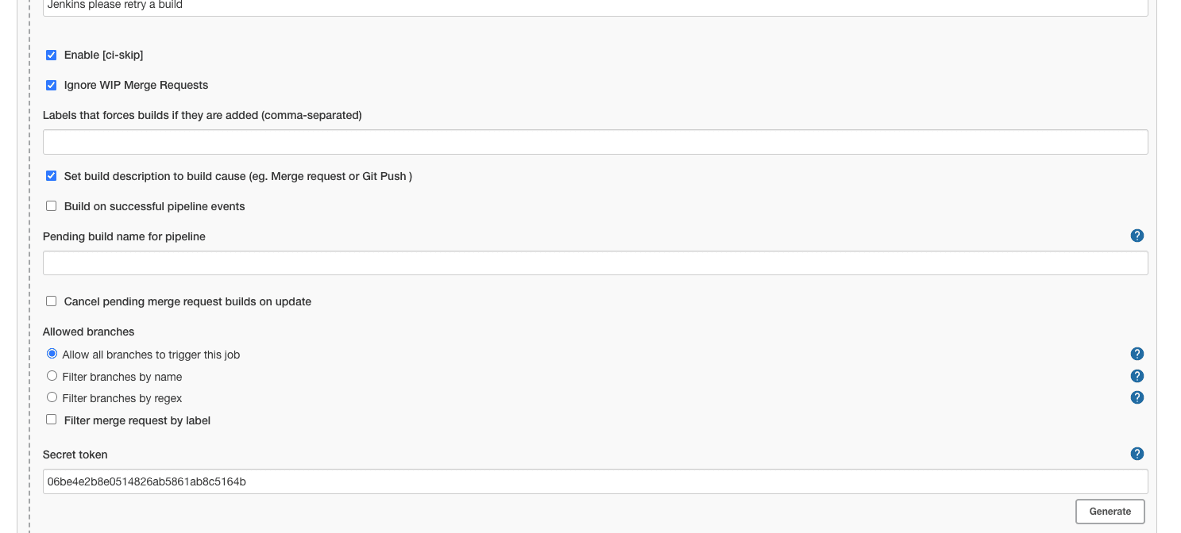Open help icon for Filter branches by regex
The width and height of the screenshot is (1181, 533).
(x=1137, y=397)
